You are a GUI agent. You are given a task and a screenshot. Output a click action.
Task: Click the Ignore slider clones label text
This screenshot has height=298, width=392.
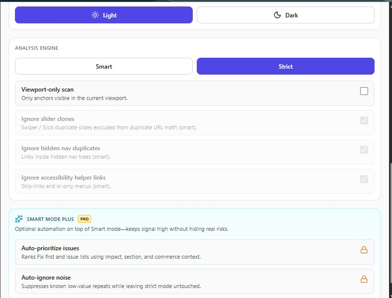pos(48,119)
